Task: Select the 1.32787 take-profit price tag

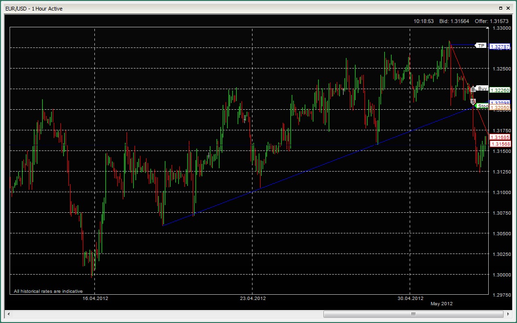Action: [x=501, y=46]
